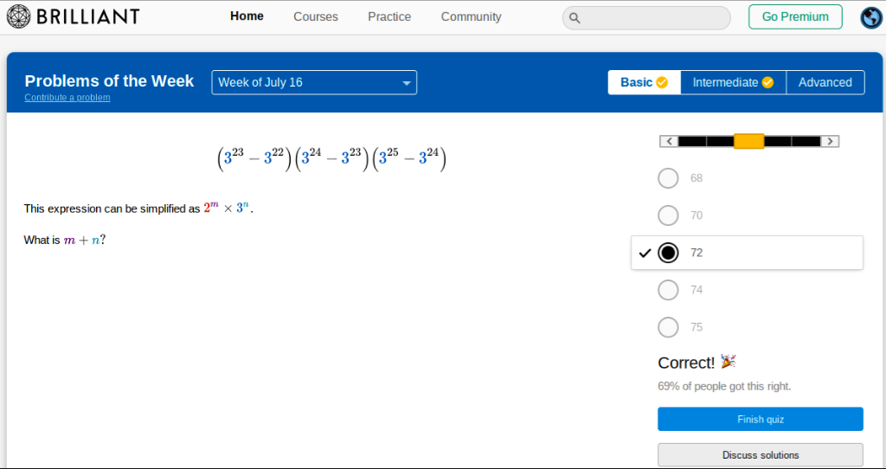Open the Practice menu item

pyautogui.click(x=389, y=16)
